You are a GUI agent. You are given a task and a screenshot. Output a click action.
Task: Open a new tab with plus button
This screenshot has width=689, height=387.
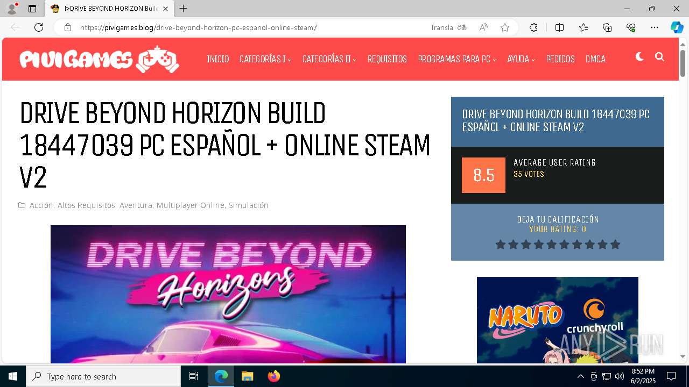184,9
